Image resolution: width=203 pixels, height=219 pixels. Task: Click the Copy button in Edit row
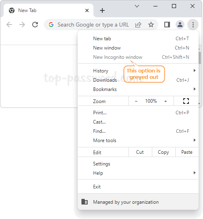click(x=164, y=152)
